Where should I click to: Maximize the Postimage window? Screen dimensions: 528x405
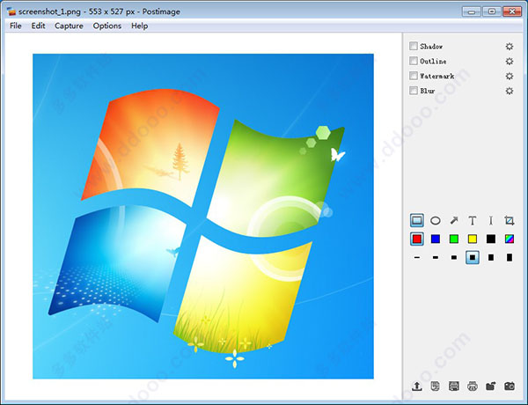(x=492, y=11)
